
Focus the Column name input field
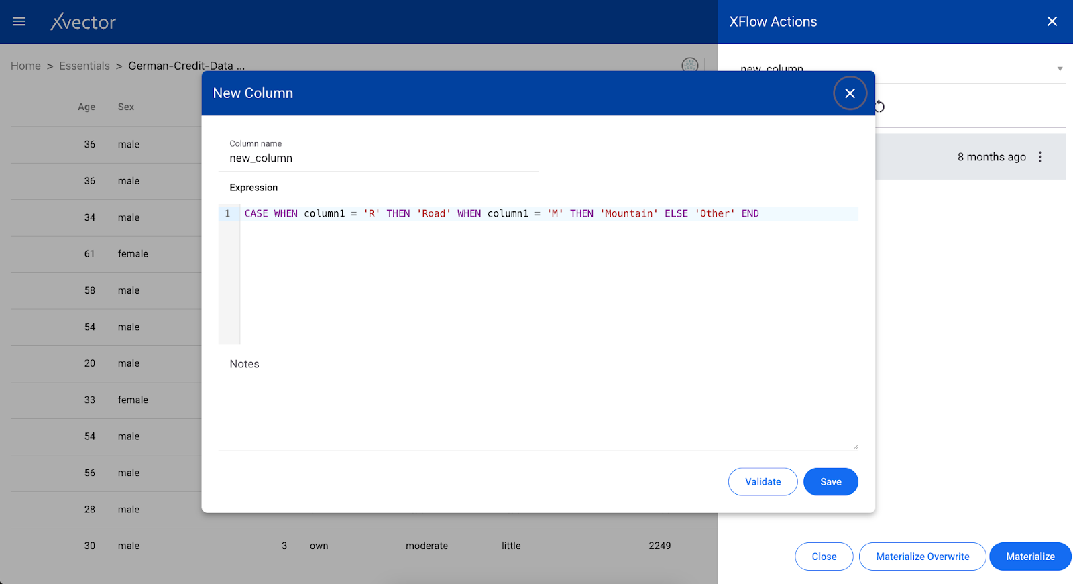(x=382, y=158)
